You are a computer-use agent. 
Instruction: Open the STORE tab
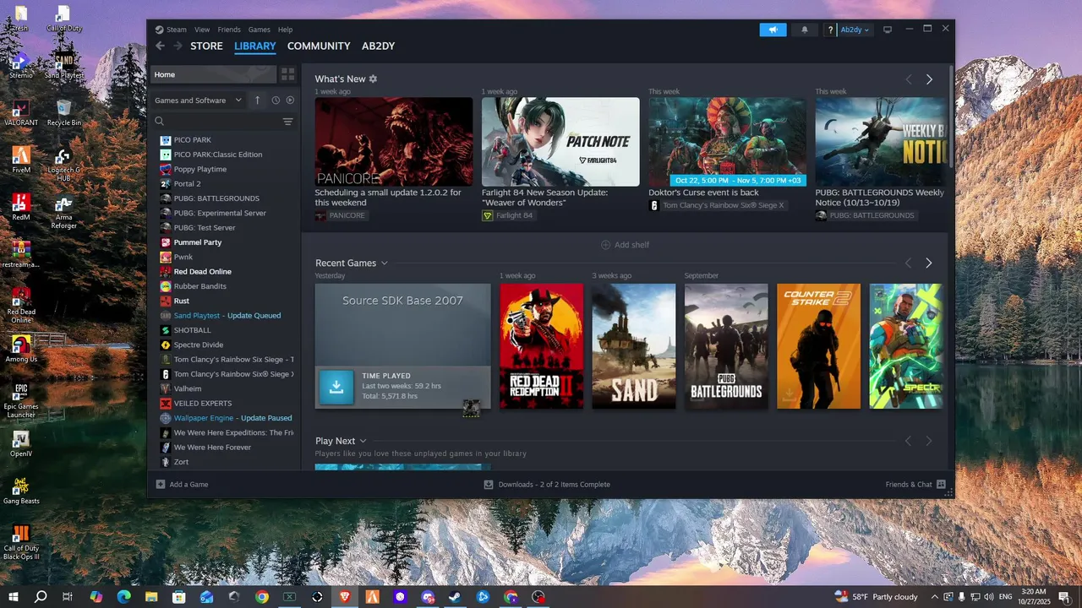[x=206, y=46]
